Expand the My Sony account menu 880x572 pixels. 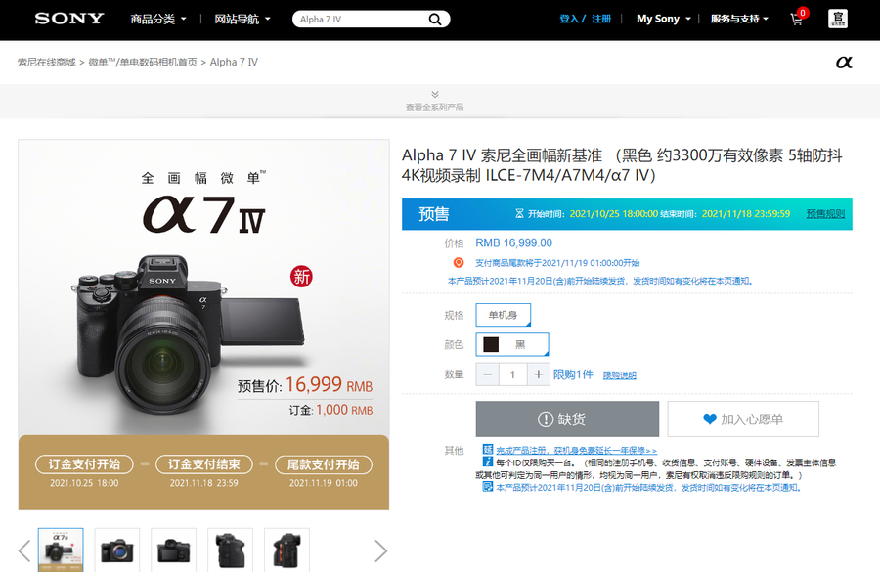[x=663, y=19]
